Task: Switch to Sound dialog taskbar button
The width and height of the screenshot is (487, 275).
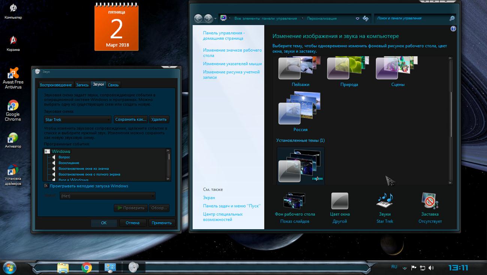Action: (134, 268)
